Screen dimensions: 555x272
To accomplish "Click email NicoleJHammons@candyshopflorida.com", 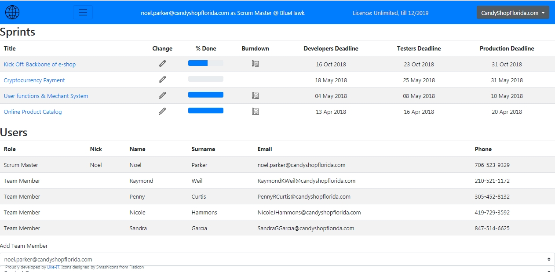I will (309, 212).
